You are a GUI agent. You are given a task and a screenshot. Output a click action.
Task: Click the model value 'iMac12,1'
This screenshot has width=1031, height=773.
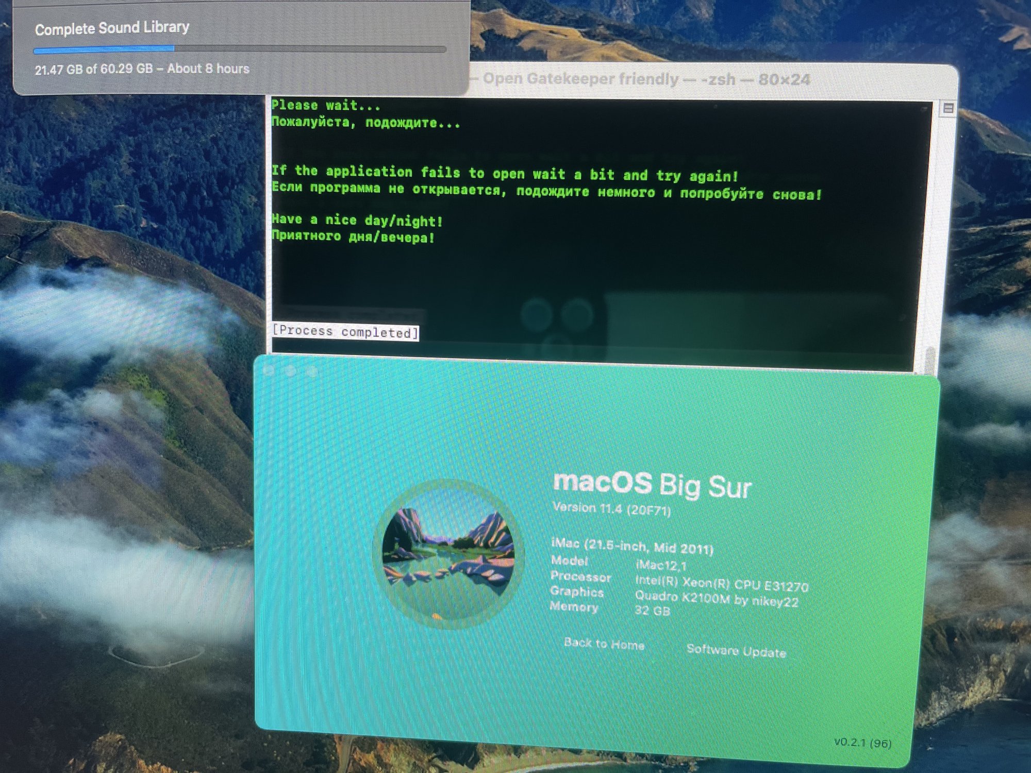pos(661,565)
